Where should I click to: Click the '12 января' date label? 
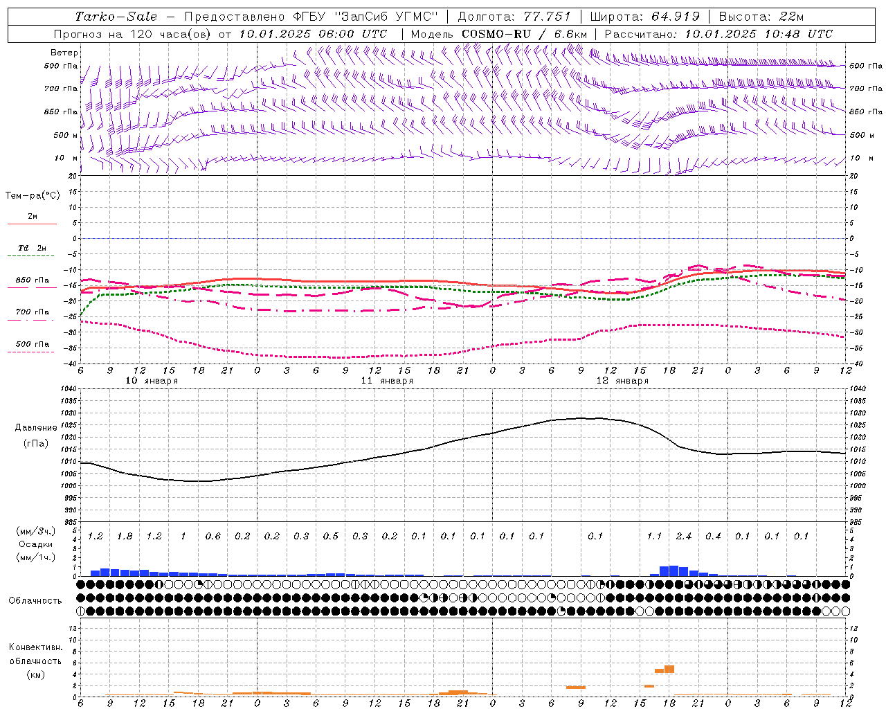point(622,381)
